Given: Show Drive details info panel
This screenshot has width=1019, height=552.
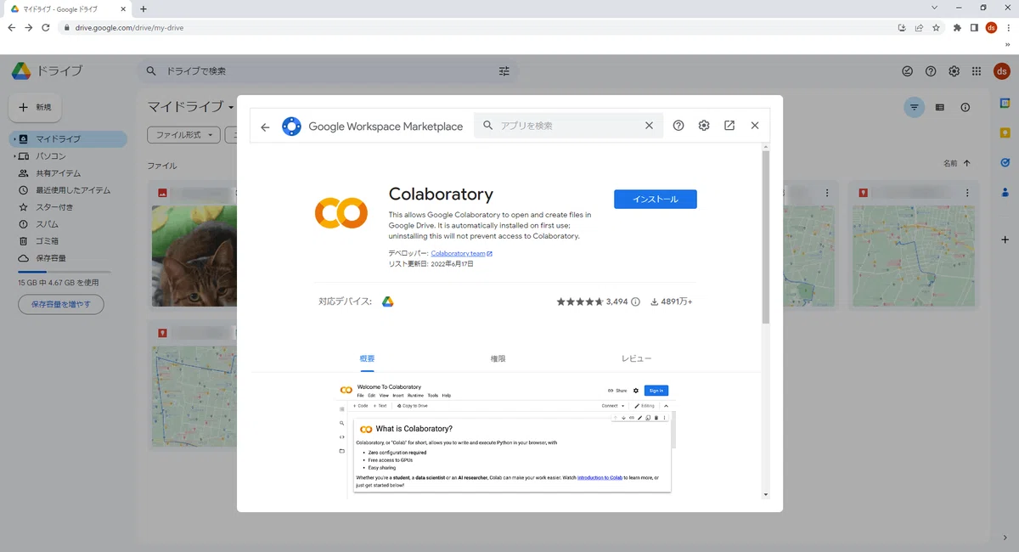Looking at the screenshot, I should tap(966, 108).
